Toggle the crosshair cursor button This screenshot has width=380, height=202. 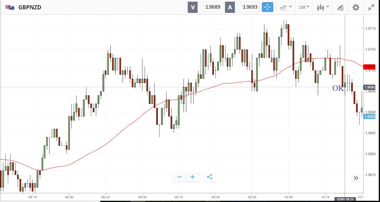(267, 7)
